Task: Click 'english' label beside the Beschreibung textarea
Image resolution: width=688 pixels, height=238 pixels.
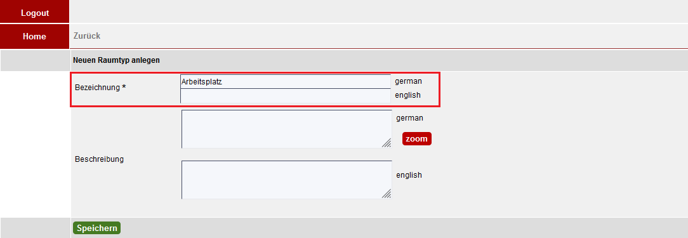Action: (409, 175)
